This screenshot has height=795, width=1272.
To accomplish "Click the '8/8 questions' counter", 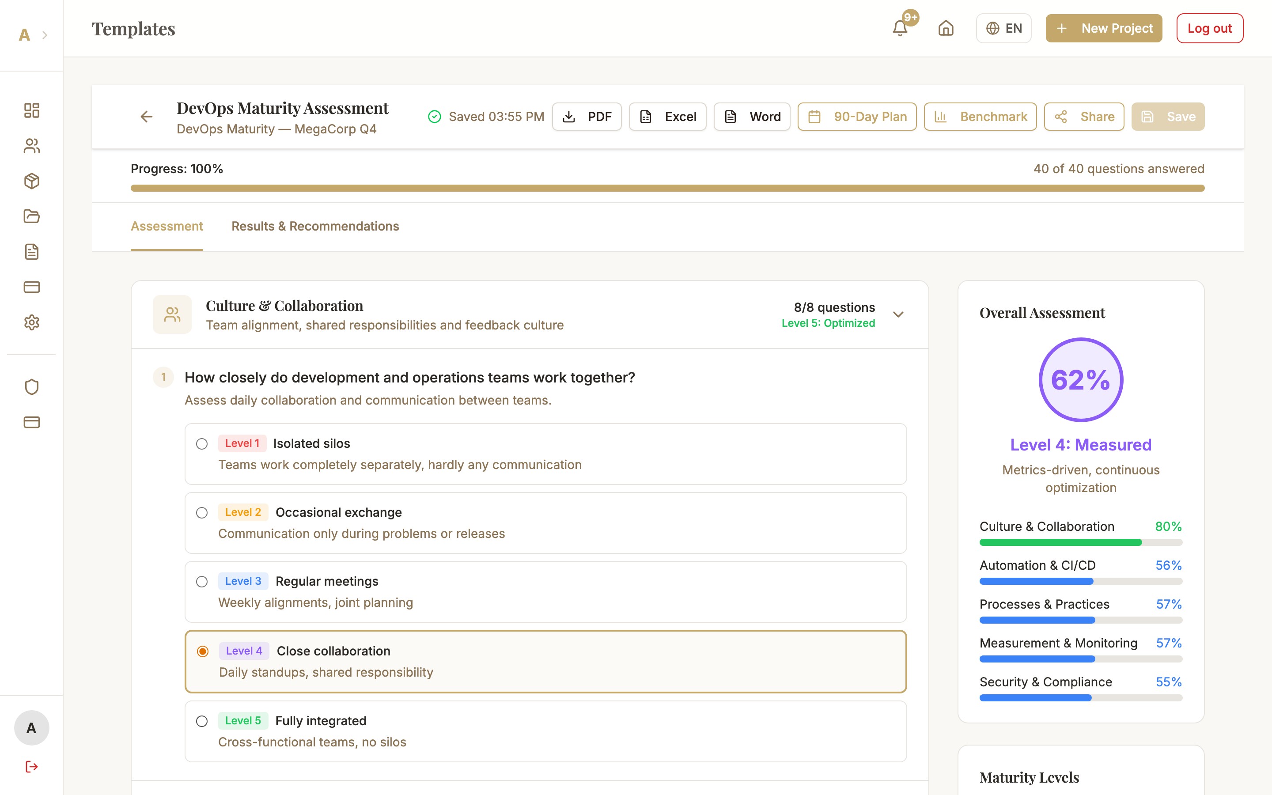I will pos(834,307).
